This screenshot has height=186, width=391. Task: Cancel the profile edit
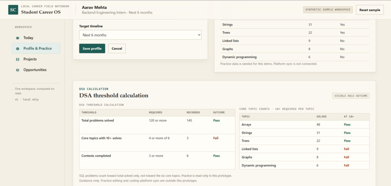coord(117,48)
